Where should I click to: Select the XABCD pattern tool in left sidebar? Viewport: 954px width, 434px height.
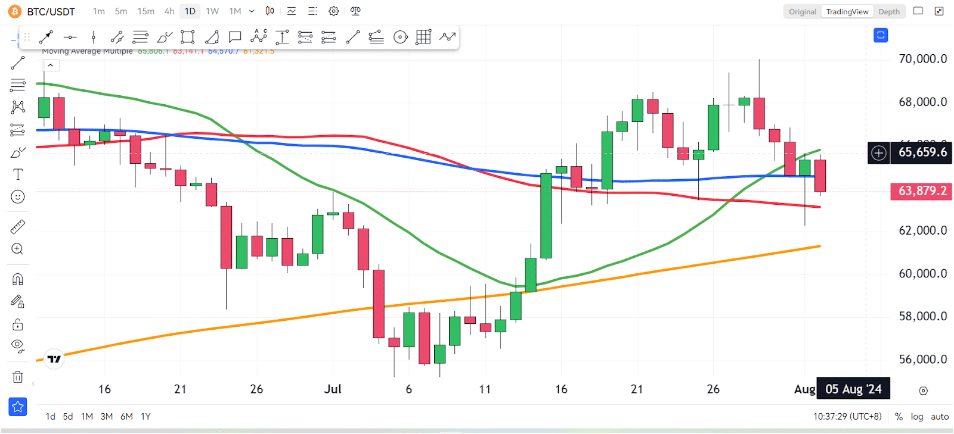tap(18, 107)
